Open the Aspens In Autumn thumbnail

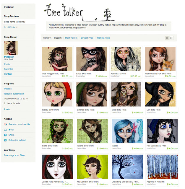(162, 167)
